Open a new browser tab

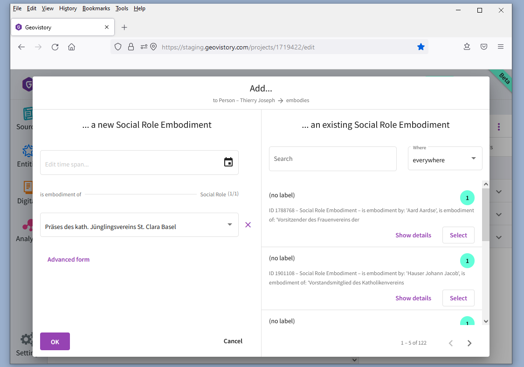click(x=124, y=28)
